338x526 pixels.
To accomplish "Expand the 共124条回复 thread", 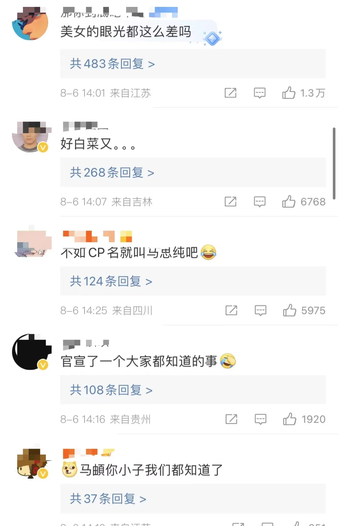I will (193, 281).
